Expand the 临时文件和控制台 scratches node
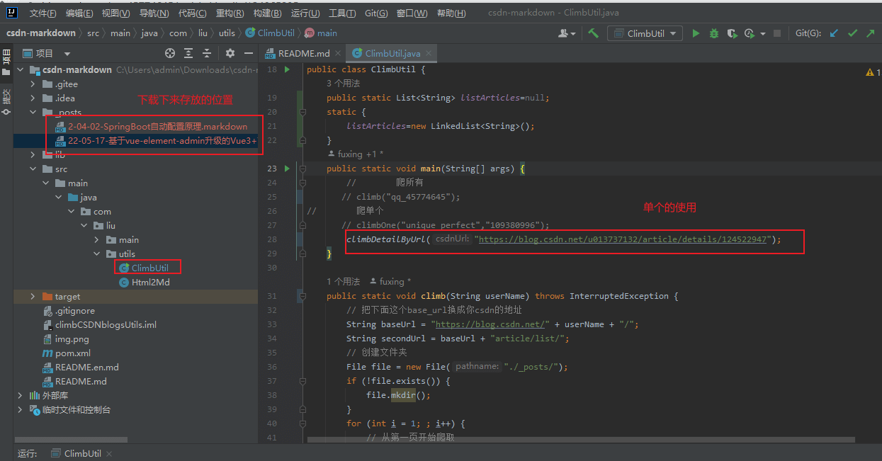Viewport: 882px width, 461px height. click(x=21, y=409)
